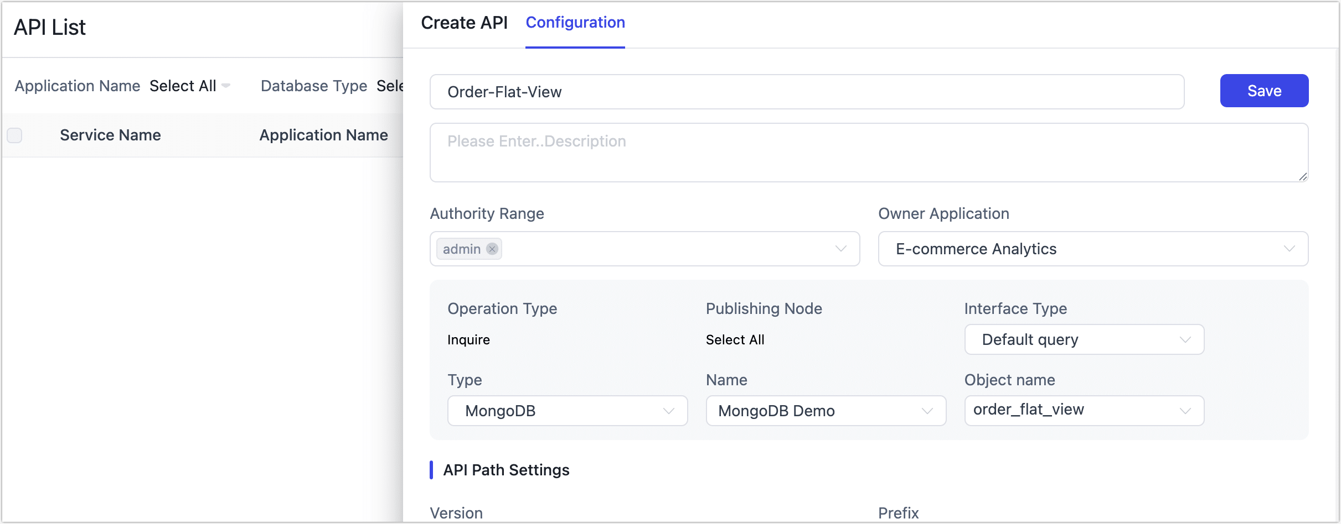The width and height of the screenshot is (1341, 524).
Task: Click the API Path Settings heading
Action: (506, 470)
